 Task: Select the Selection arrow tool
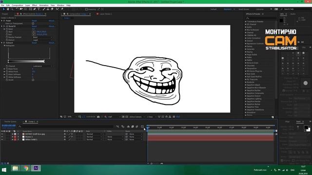point(4,9)
